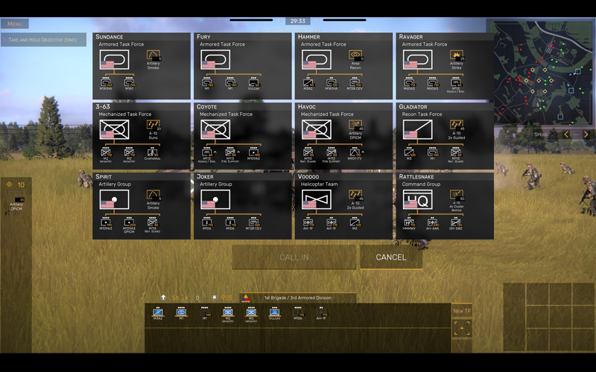Screen dimensions: 596x372
Task: Click the Area Recon icon in Hammer
Action: 355,57
